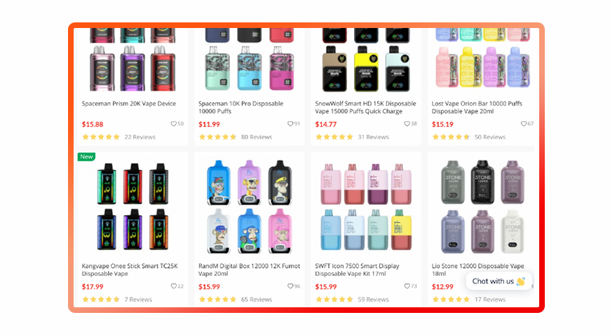Click the wishlist heart on Spaceman Prism 20K
The height and width of the screenshot is (336, 610).
pyautogui.click(x=173, y=124)
